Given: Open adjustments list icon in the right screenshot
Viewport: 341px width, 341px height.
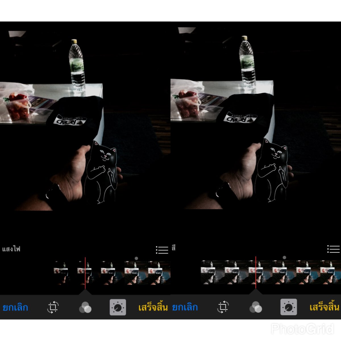Looking at the screenshot, I should [x=333, y=249].
